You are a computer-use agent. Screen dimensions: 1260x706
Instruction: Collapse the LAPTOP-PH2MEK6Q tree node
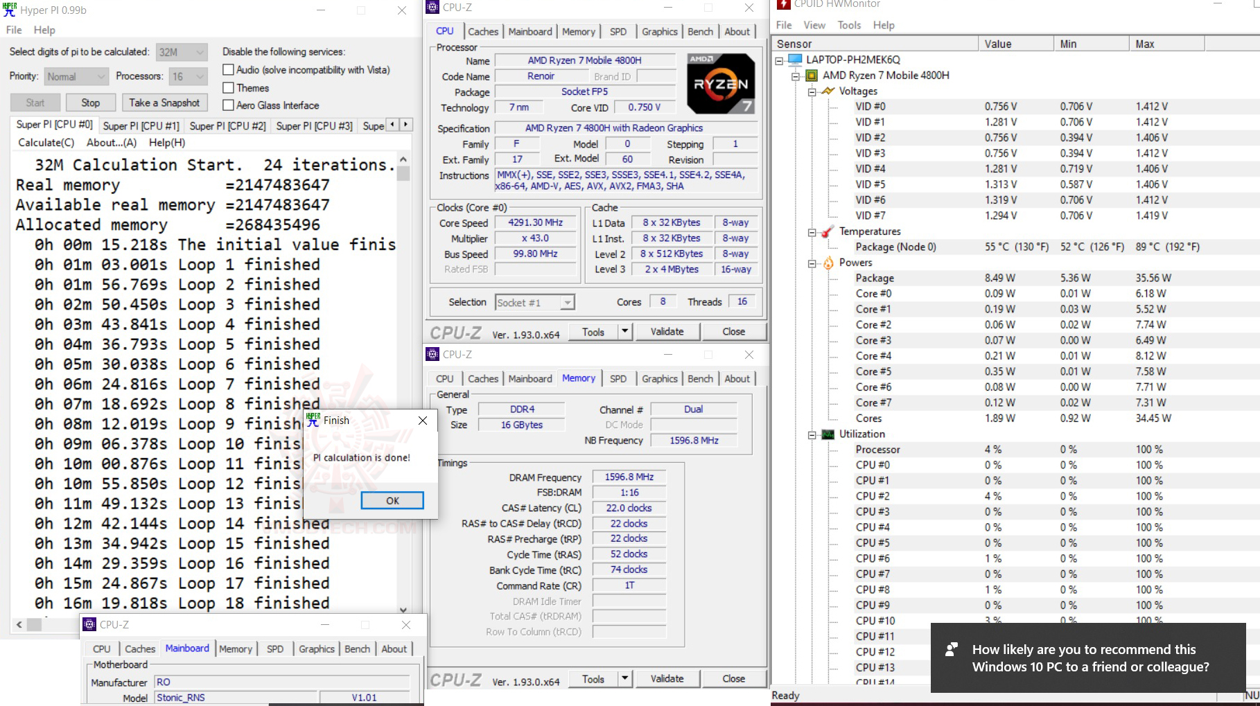point(779,60)
